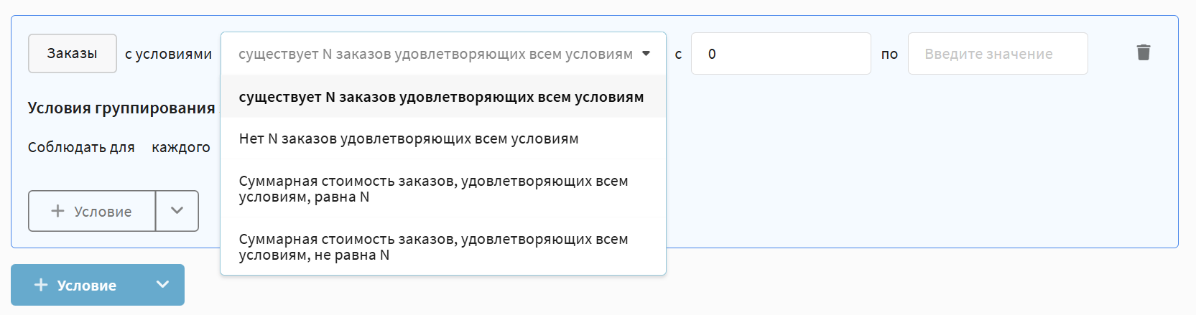Click the 'Условия группирования' heading
1196x315 pixels.
coord(121,108)
